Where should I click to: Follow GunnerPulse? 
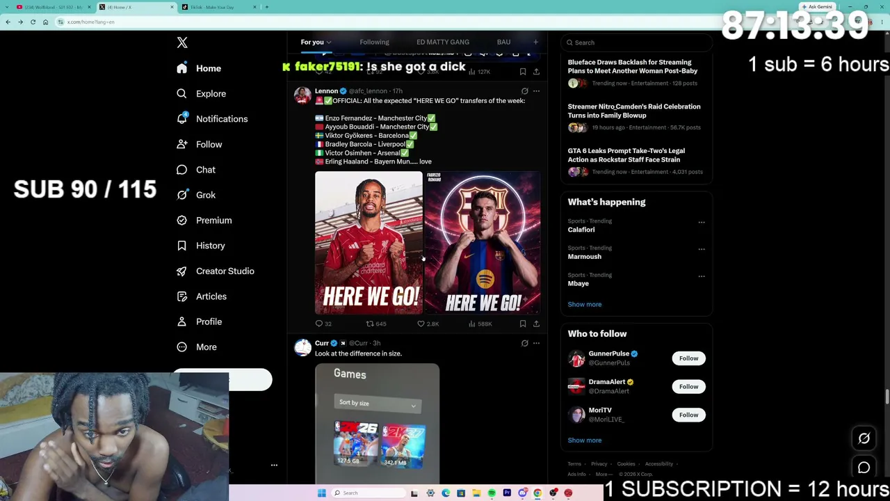[x=688, y=358]
